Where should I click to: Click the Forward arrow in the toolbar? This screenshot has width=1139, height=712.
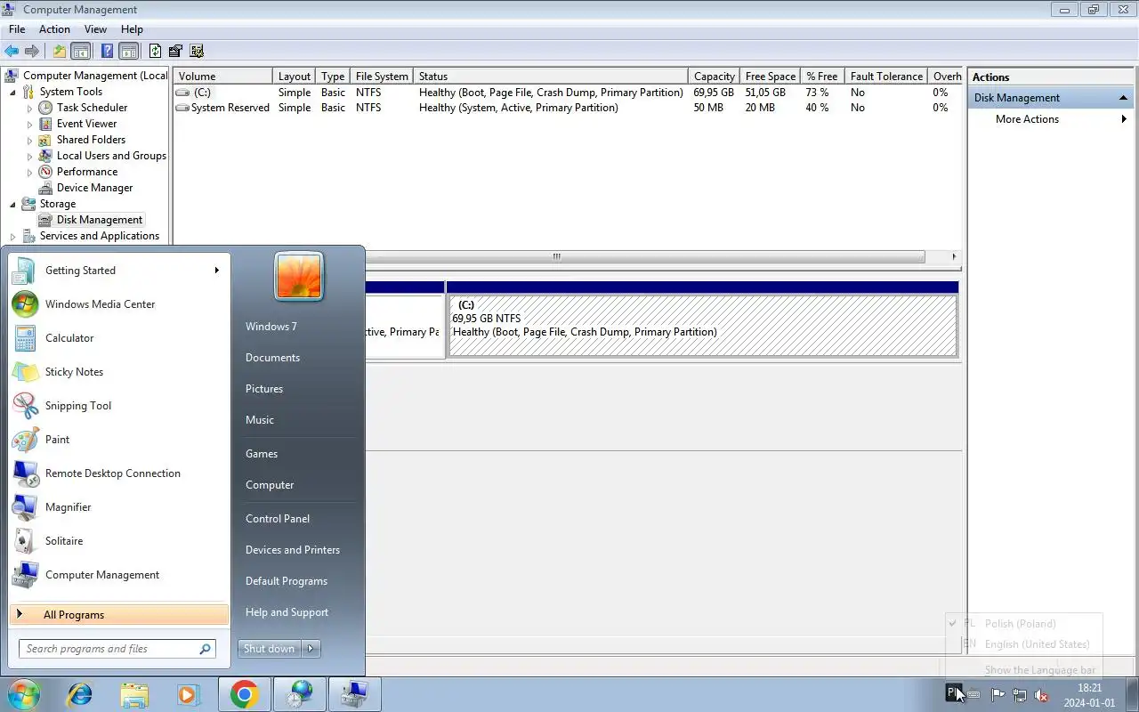coord(32,52)
